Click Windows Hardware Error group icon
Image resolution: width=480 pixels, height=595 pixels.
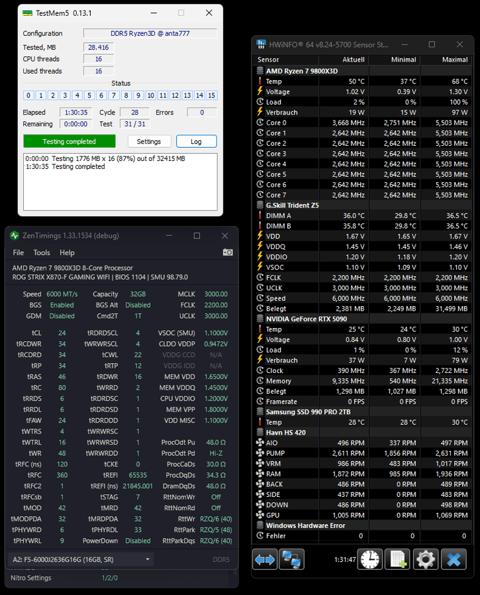click(260, 525)
